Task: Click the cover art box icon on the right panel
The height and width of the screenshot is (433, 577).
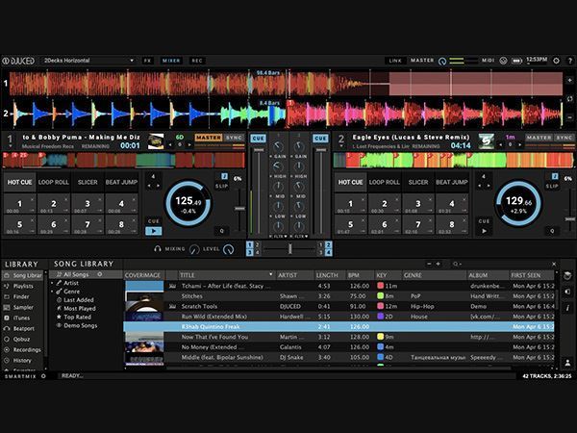Action: 567,276
